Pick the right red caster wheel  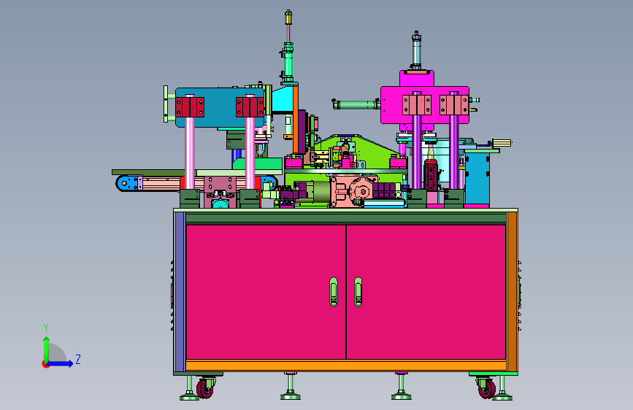pos(486,388)
